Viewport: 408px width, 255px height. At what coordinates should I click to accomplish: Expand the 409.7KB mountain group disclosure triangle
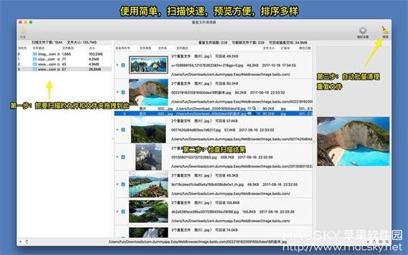coord(118,157)
